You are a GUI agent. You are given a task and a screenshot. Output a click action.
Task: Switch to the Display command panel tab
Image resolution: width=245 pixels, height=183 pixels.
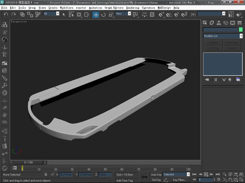tap(233, 23)
